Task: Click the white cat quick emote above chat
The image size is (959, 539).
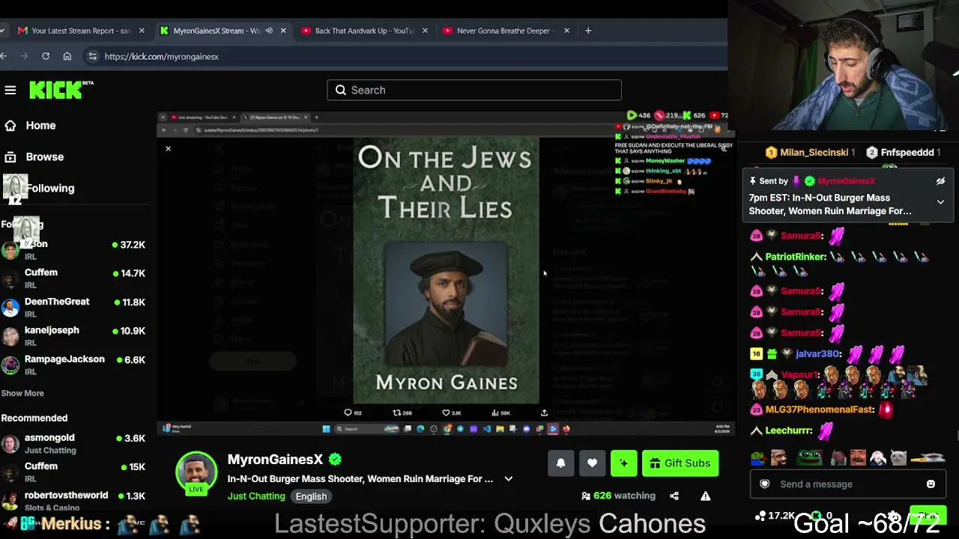Action: 898,457
